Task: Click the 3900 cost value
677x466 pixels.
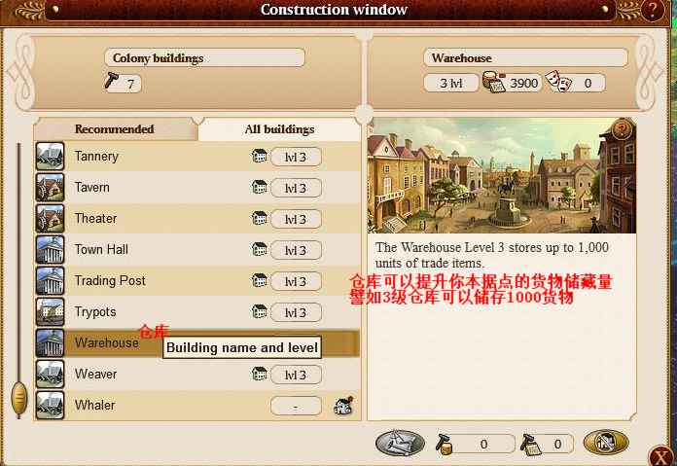Action: tap(523, 83)
